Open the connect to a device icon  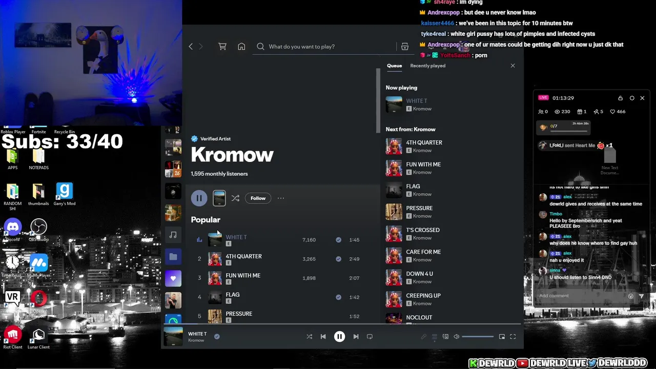445,337
